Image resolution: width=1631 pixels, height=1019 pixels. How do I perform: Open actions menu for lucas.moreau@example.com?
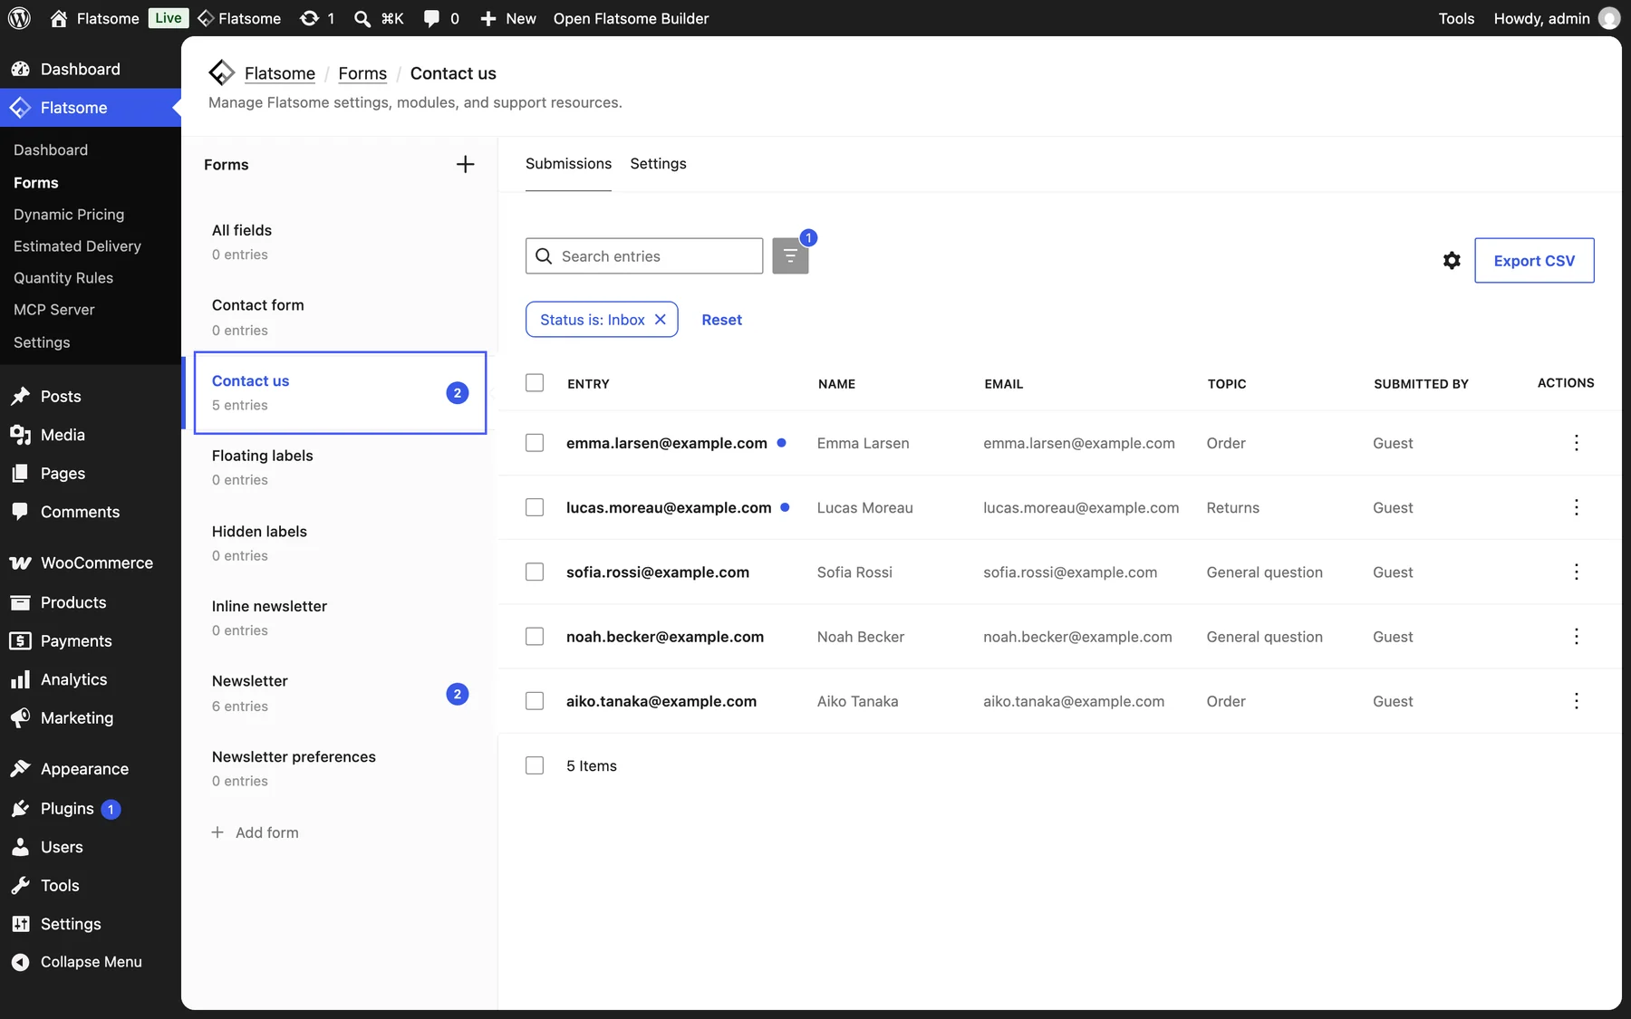click(x=1577, y=507)
